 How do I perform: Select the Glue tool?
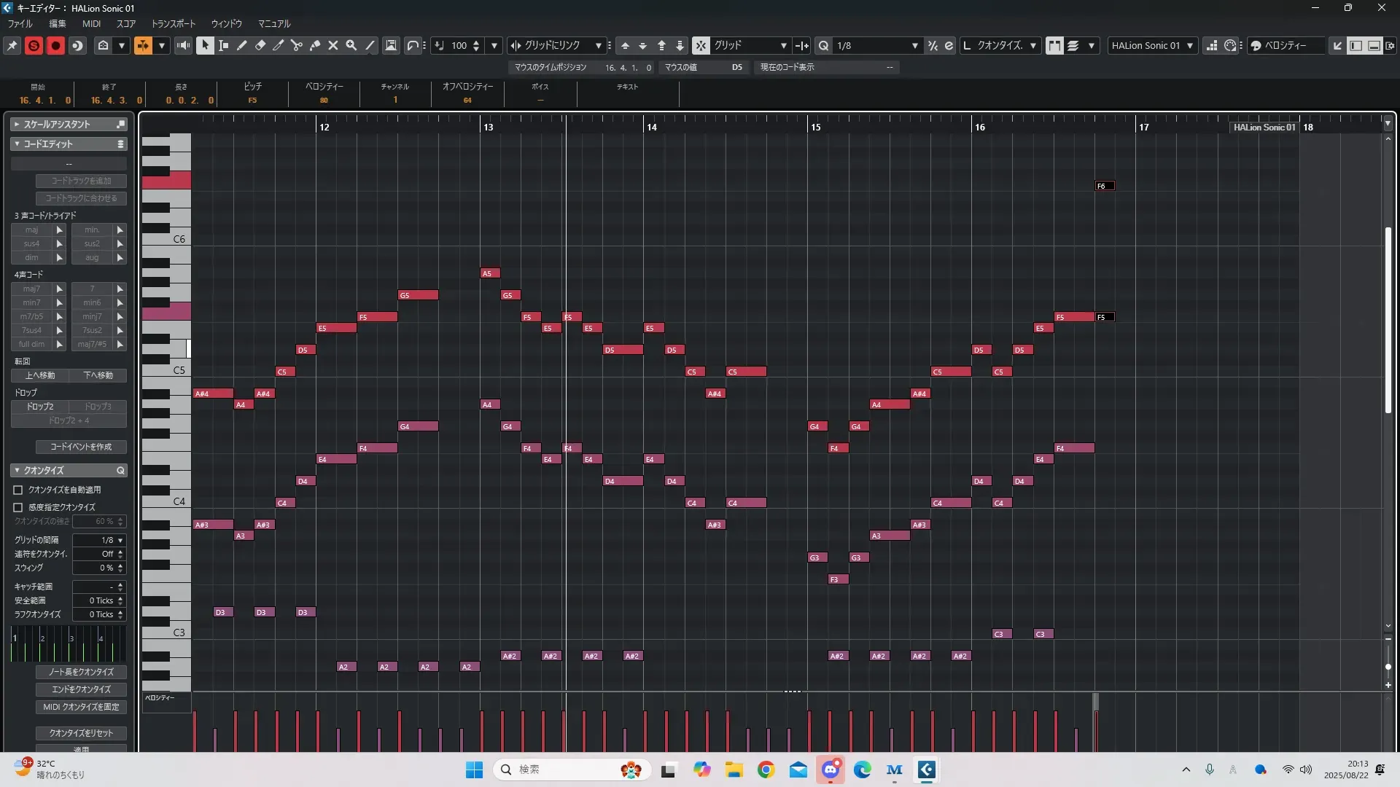315,45
